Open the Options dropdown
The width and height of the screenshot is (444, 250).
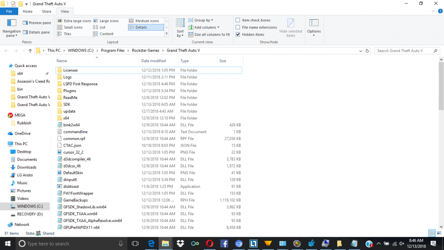(314, 28)
